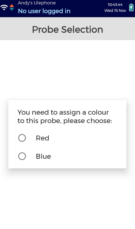Click "You need to assign a colour" text
The image size is (135, 229).
tap(63, 112)
